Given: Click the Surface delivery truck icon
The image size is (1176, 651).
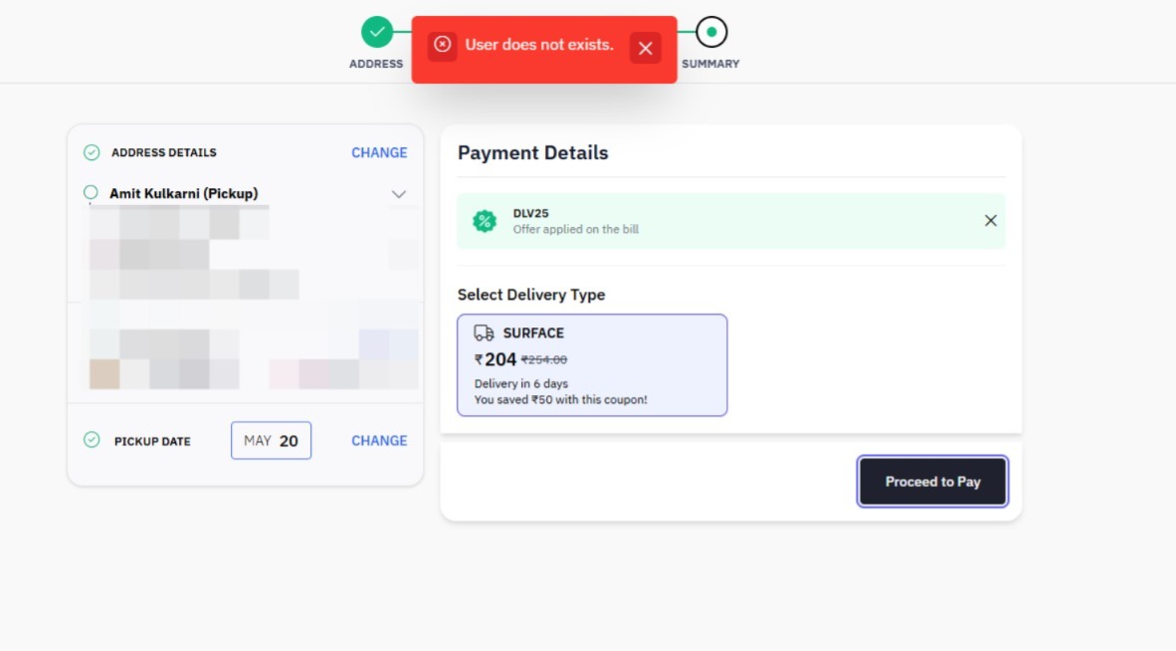Looking at the screenshot, I should (484, 332).
